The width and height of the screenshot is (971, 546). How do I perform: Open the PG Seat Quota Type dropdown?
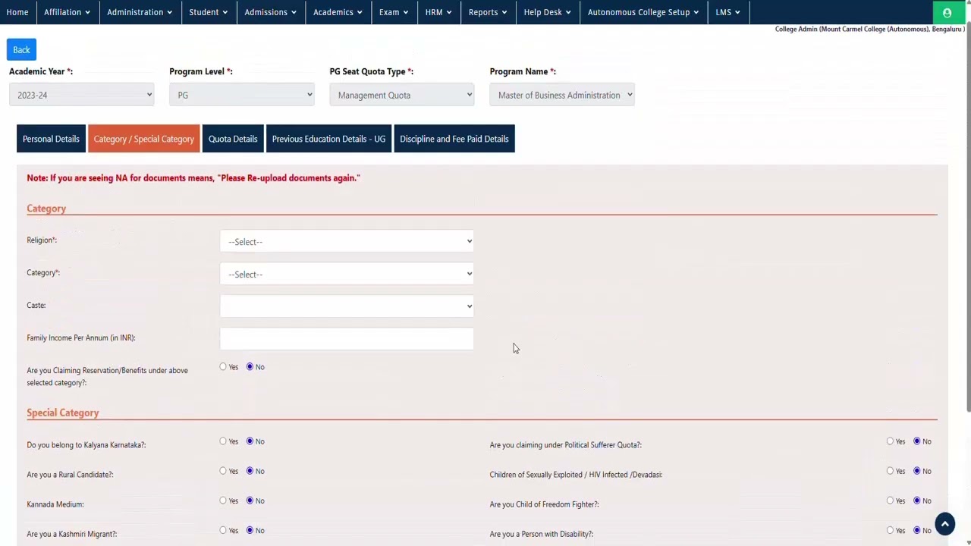[x=402, y=95]
